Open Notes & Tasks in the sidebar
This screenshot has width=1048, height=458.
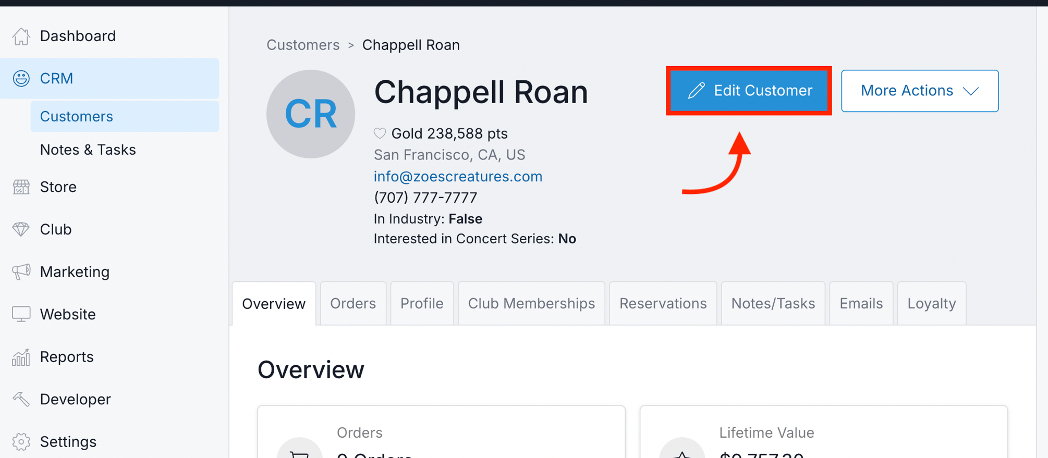pyautogui.click(x=88, y=150)
